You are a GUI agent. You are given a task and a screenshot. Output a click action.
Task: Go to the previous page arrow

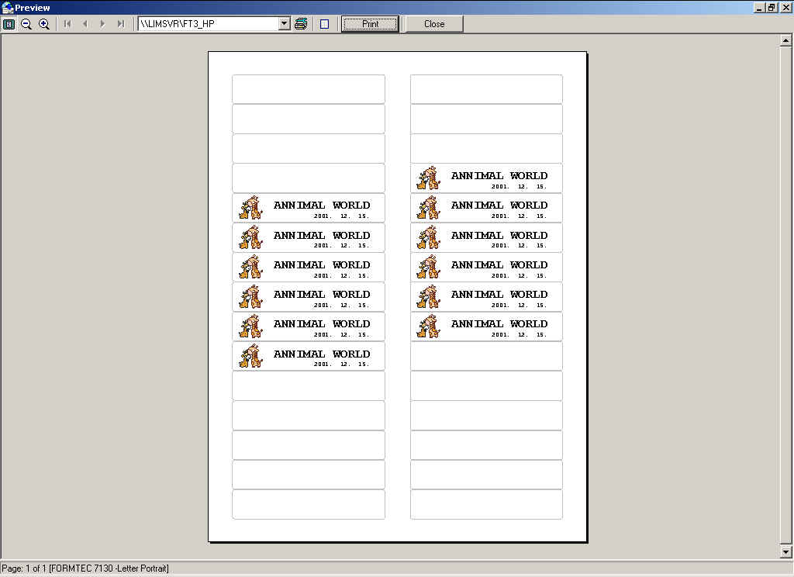(85, 24)
